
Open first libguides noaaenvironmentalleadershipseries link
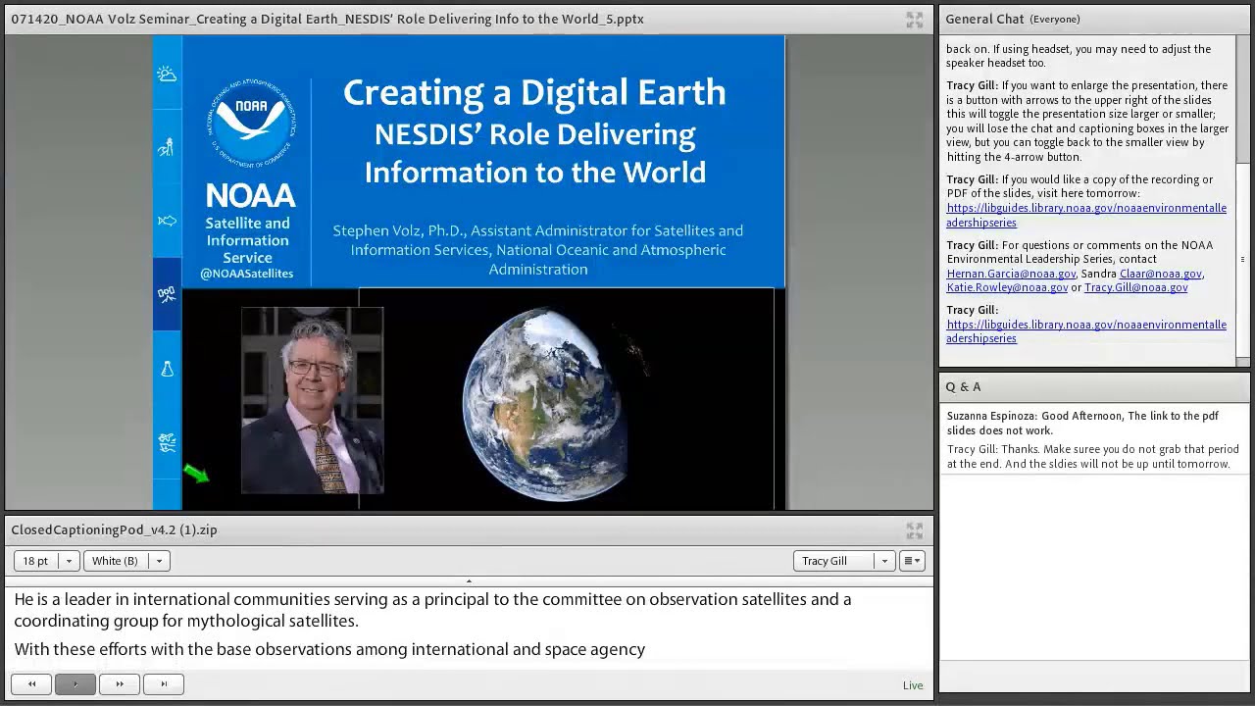point(1086,215)
